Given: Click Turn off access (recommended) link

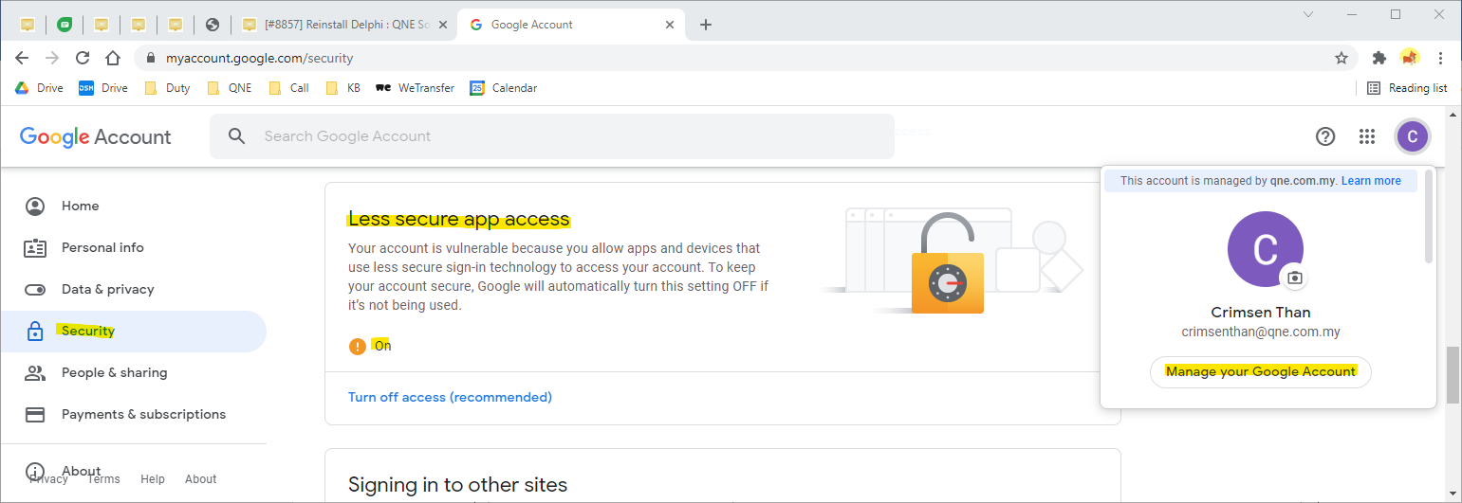Looking at the screenshot, I should point(450,397).
